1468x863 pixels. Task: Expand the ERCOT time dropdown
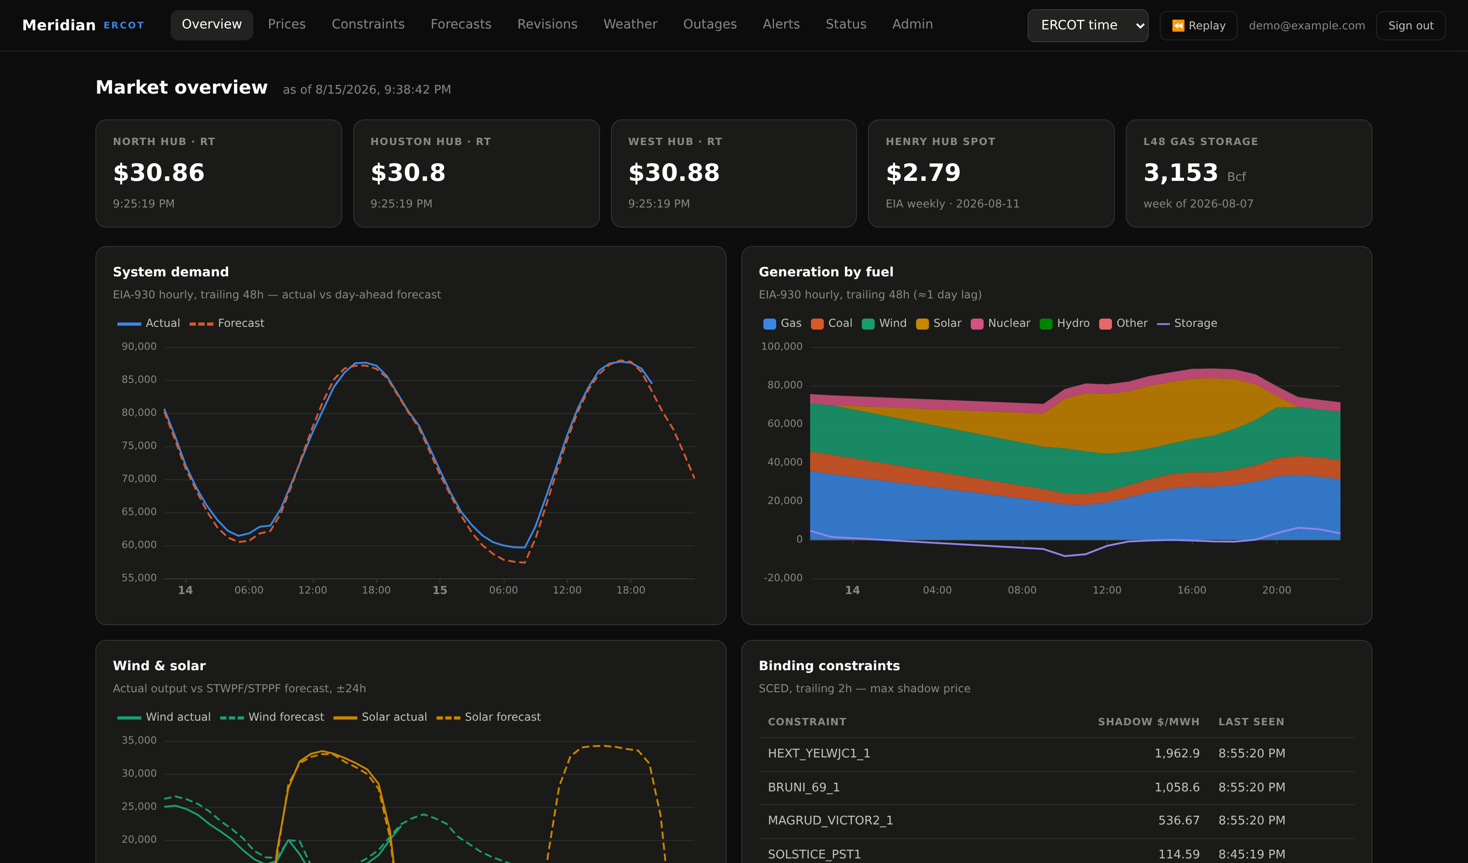1088,26
